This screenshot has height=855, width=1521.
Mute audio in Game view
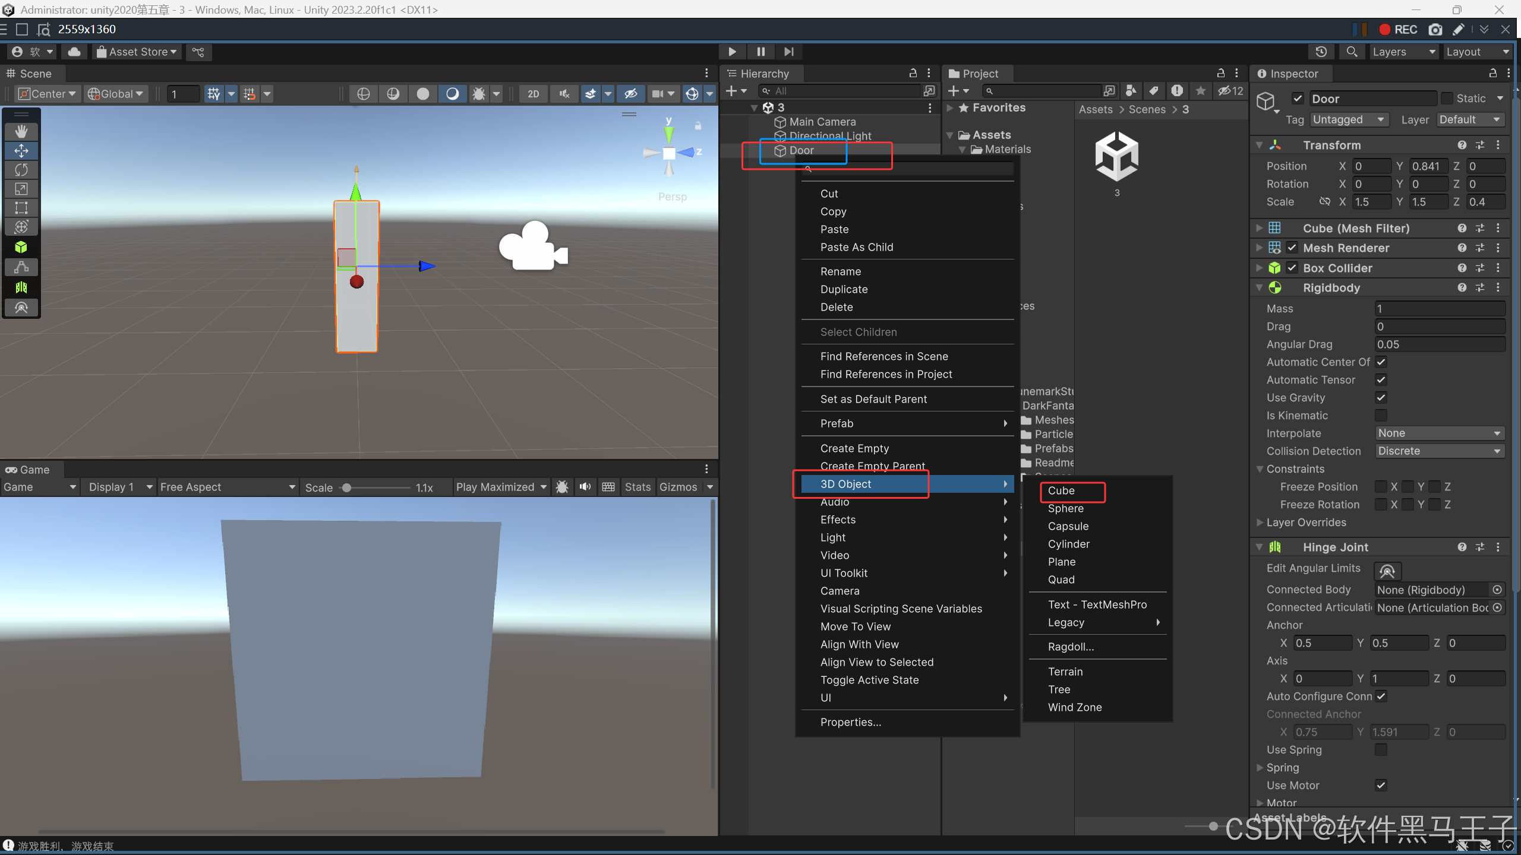coord(585,487)
